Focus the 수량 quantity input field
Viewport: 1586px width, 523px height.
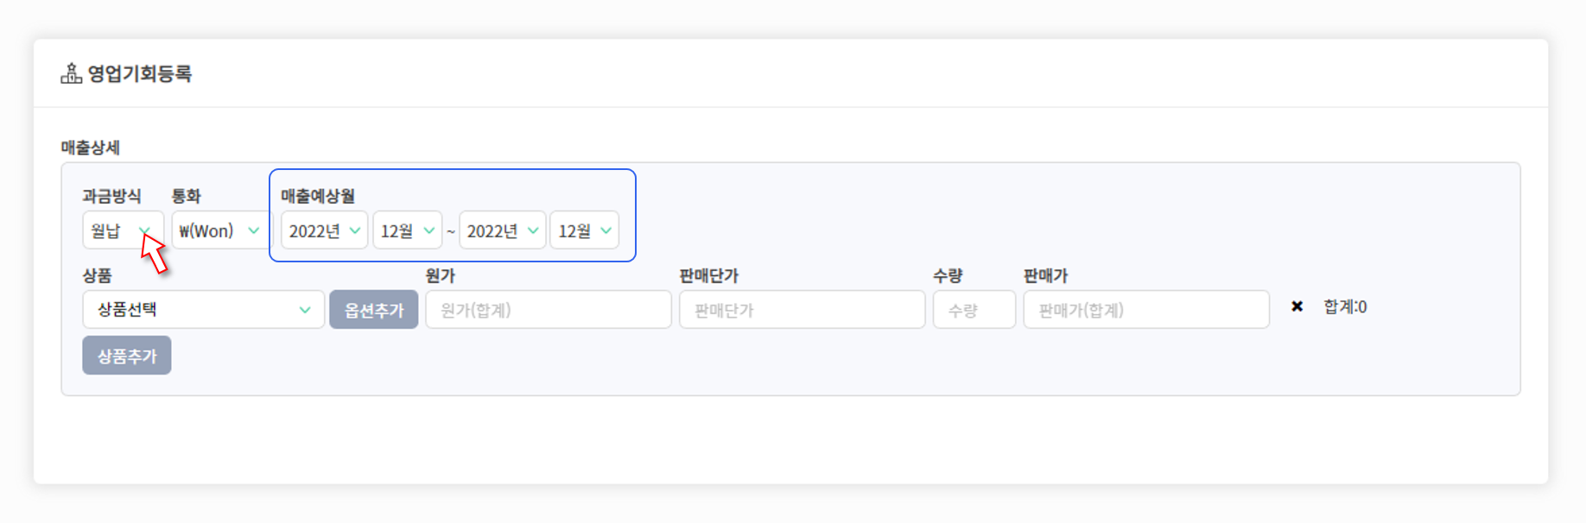pyautogui.click(x=974, y=310)
